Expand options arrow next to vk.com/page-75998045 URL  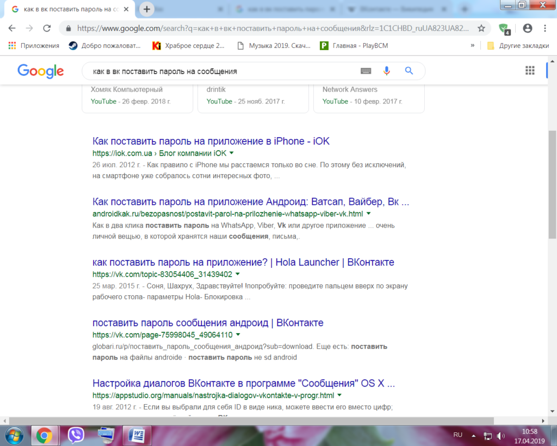(238, 334)
